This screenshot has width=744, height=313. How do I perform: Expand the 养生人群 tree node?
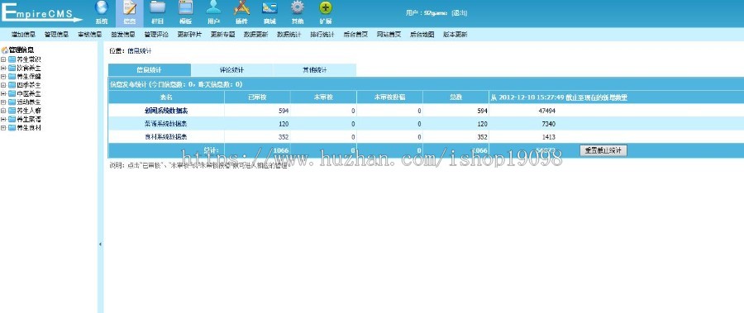[3, 111]
